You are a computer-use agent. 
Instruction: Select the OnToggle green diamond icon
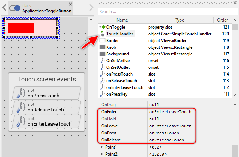(x=102, y=27)
